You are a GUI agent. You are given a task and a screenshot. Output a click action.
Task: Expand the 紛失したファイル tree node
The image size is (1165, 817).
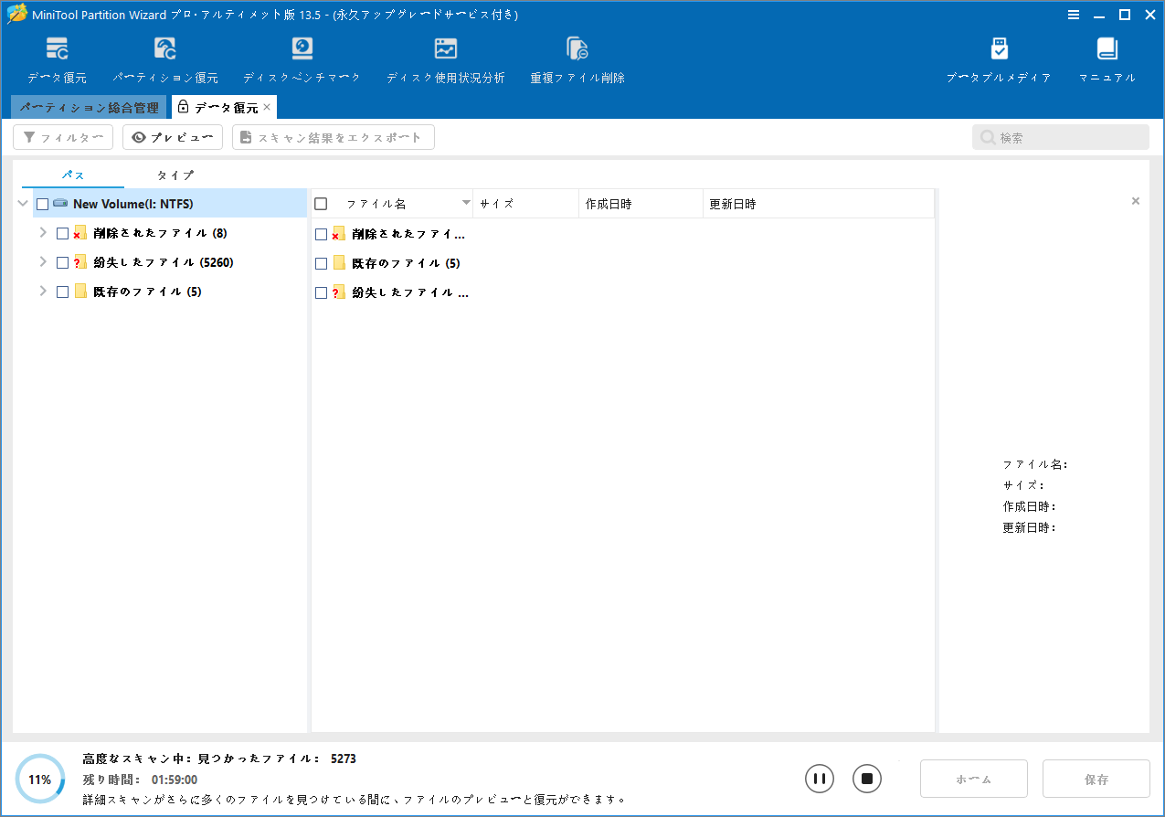[x=42, y=262]
